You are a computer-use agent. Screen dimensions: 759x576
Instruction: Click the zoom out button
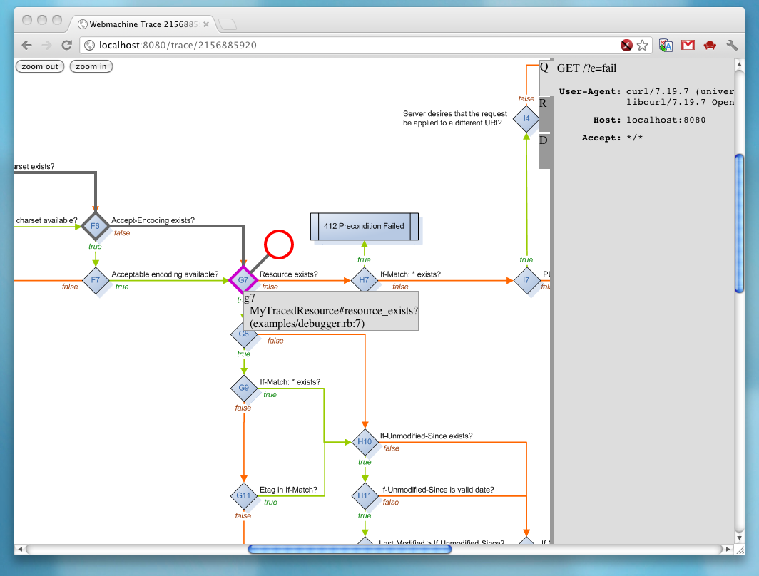[x=40, y=67]
